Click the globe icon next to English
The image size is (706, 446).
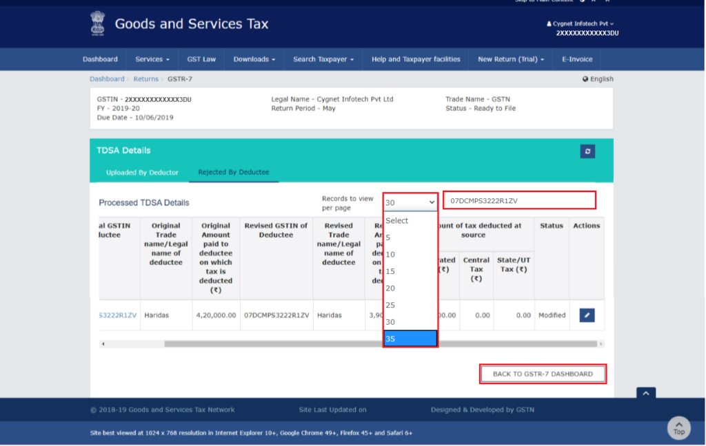click(x=585, y=78)
